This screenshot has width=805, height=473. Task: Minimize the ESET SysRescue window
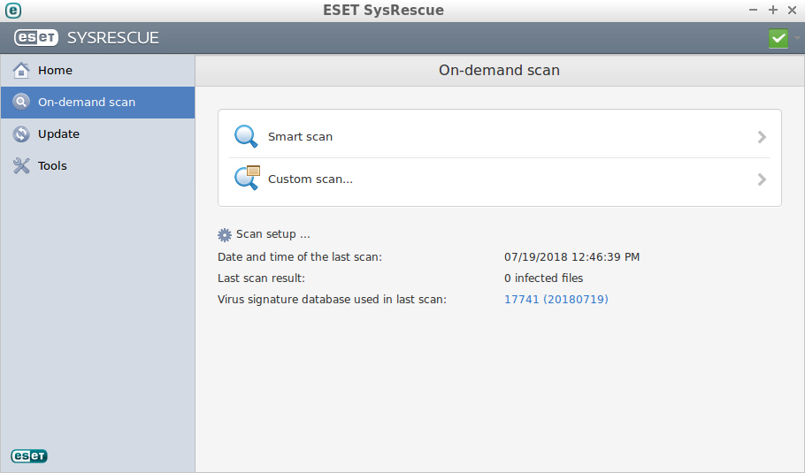(753, 10)
